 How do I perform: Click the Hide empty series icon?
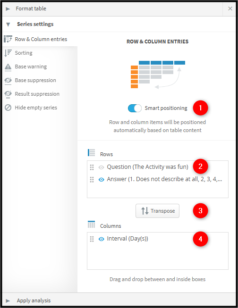(8, 108)
